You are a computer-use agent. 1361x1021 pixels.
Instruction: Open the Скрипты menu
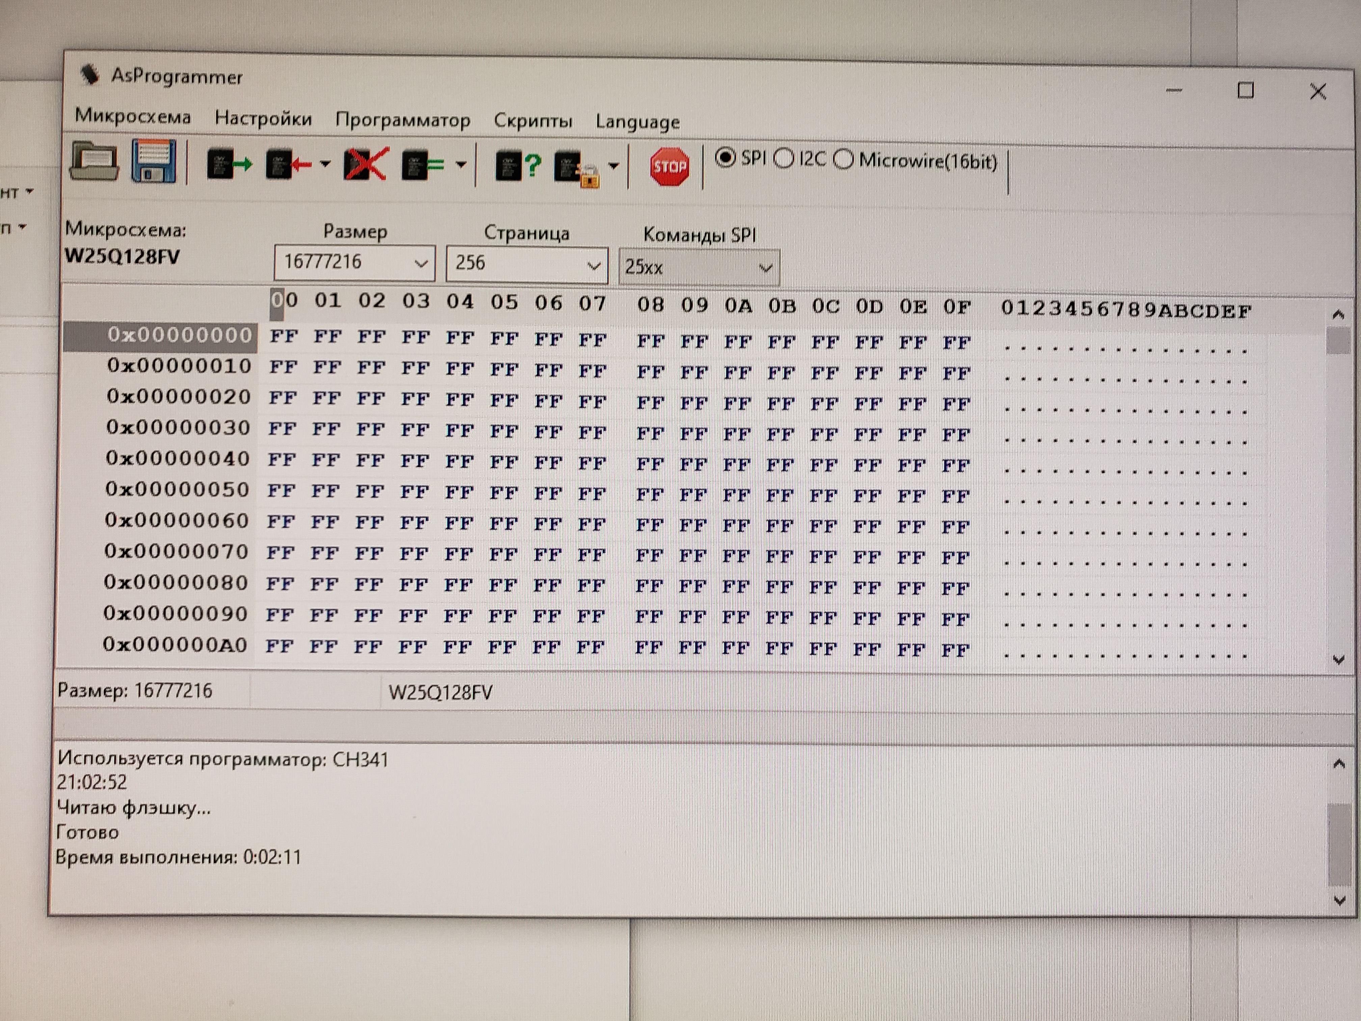(x=533, y=121)
